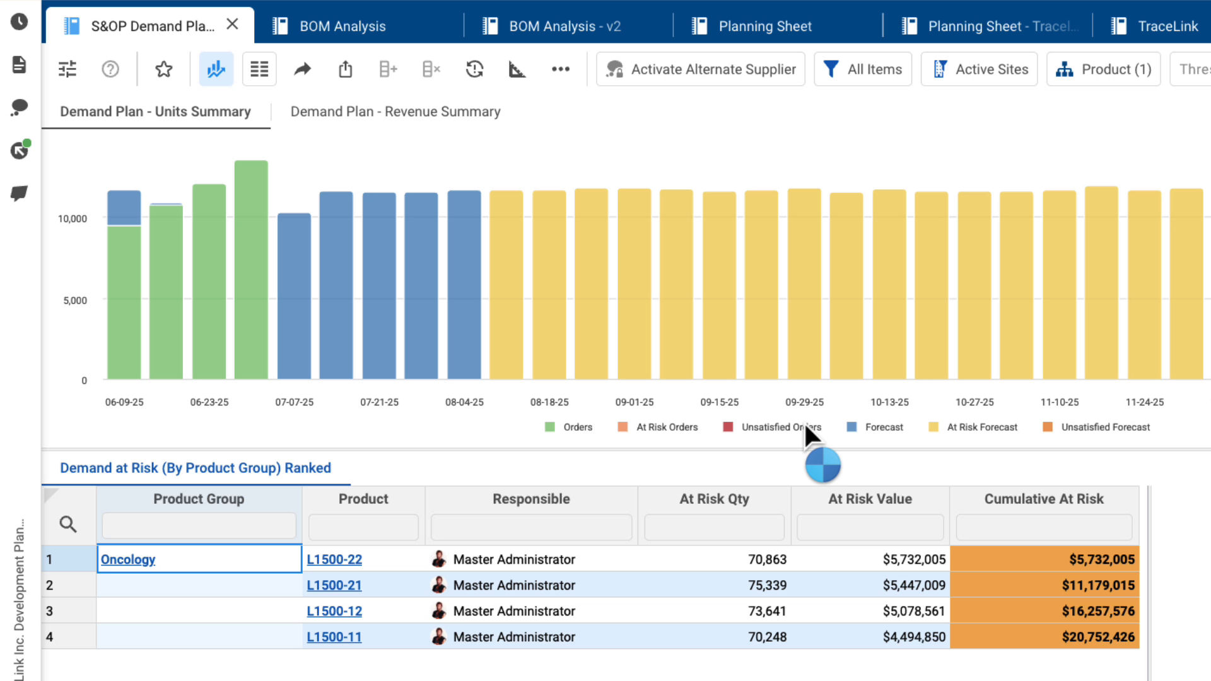Open the settings sliders icon in toolbar
The width and height of the screenshot is (1211, 681).
[67, 69]
